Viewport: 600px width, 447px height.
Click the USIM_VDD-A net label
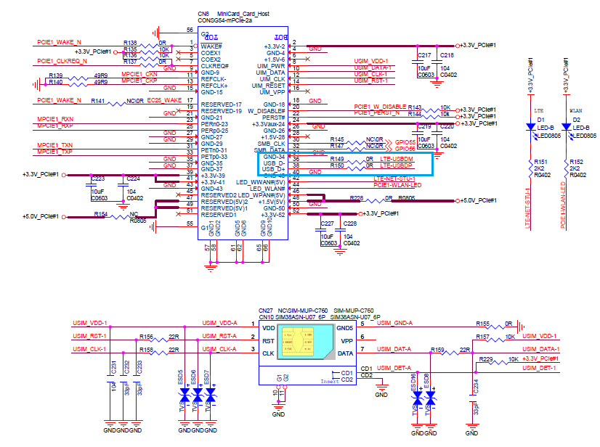click(x=219, y=323)
